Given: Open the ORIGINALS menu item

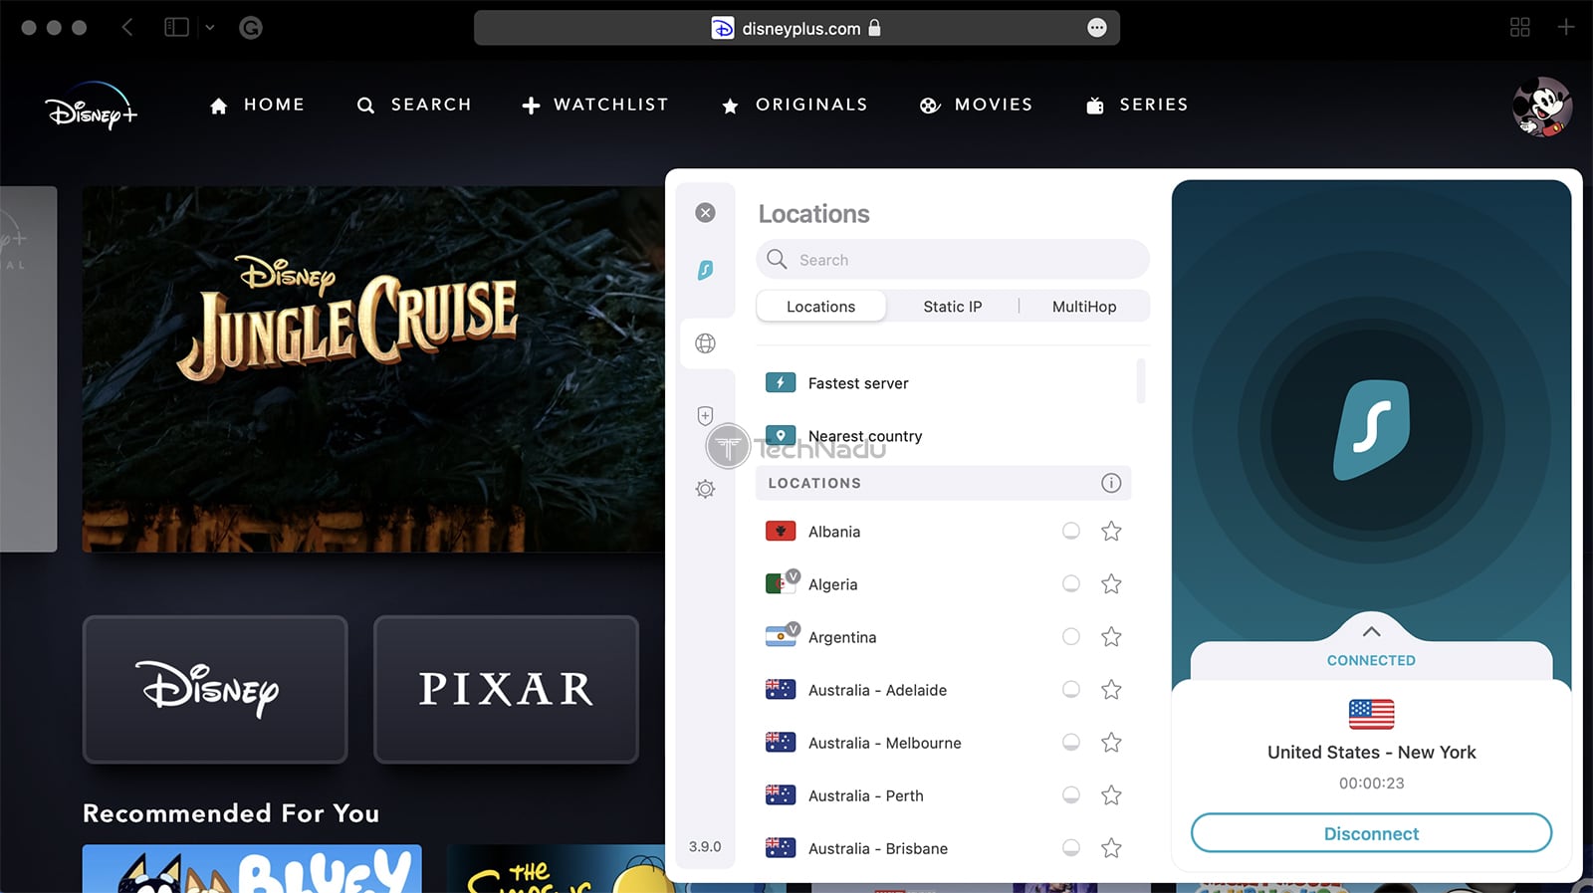Looking at the screenshot, I should coord(795,105).
